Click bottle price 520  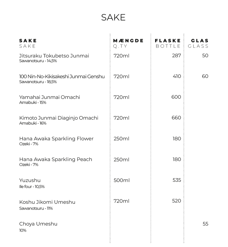(176, 201)
